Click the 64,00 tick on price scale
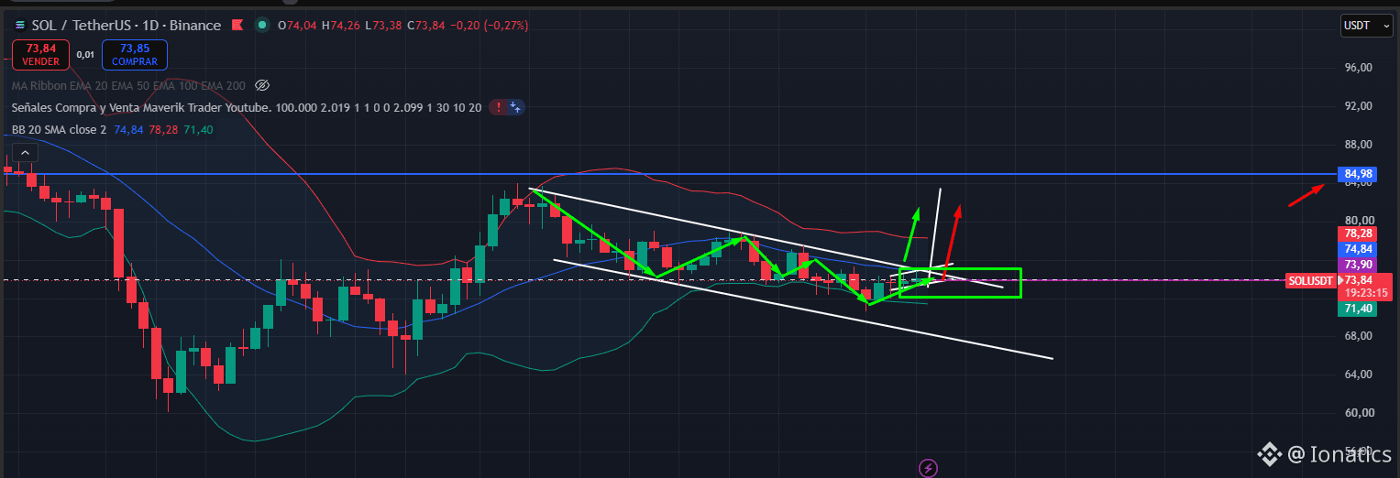Viewport: 1400px width, 478px height. 1358,375
